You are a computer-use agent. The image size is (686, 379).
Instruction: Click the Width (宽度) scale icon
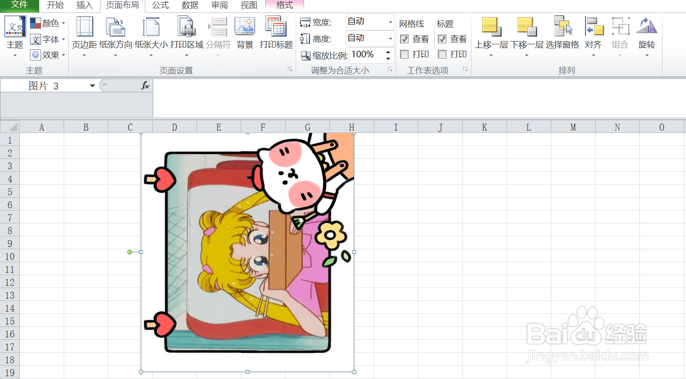(305, 23)
